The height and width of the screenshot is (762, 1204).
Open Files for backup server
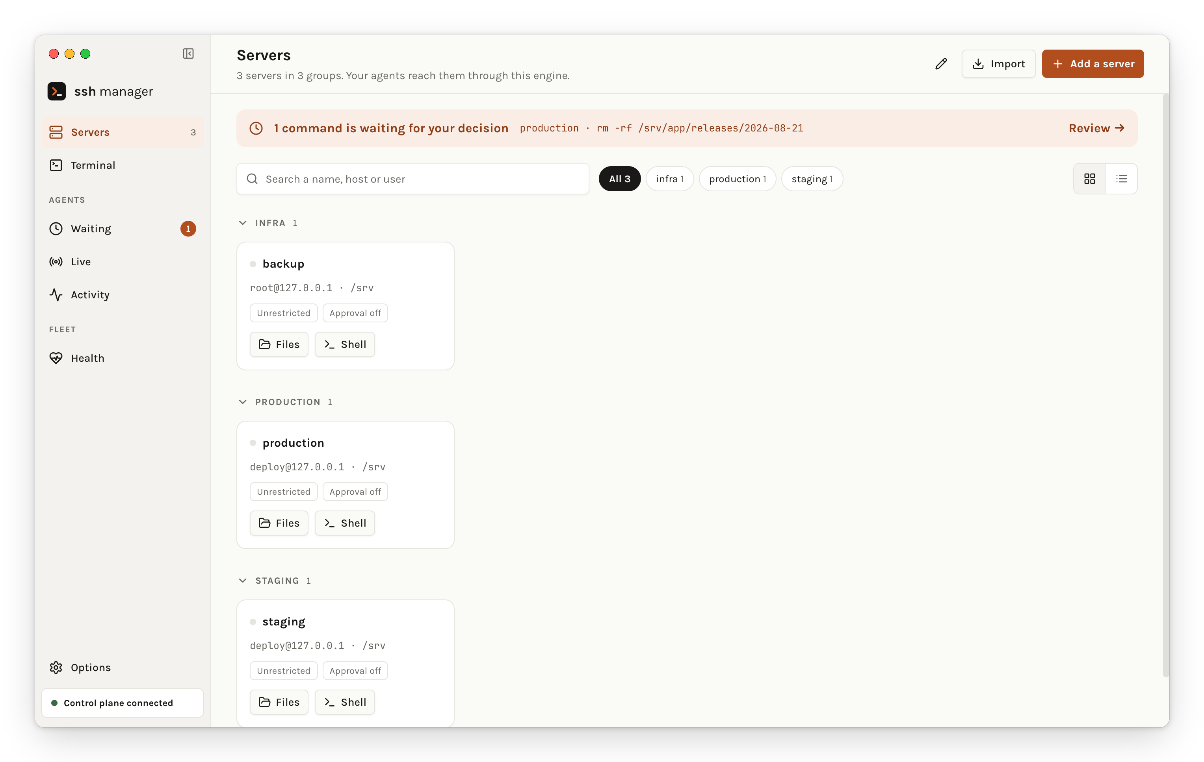point(279,344)
